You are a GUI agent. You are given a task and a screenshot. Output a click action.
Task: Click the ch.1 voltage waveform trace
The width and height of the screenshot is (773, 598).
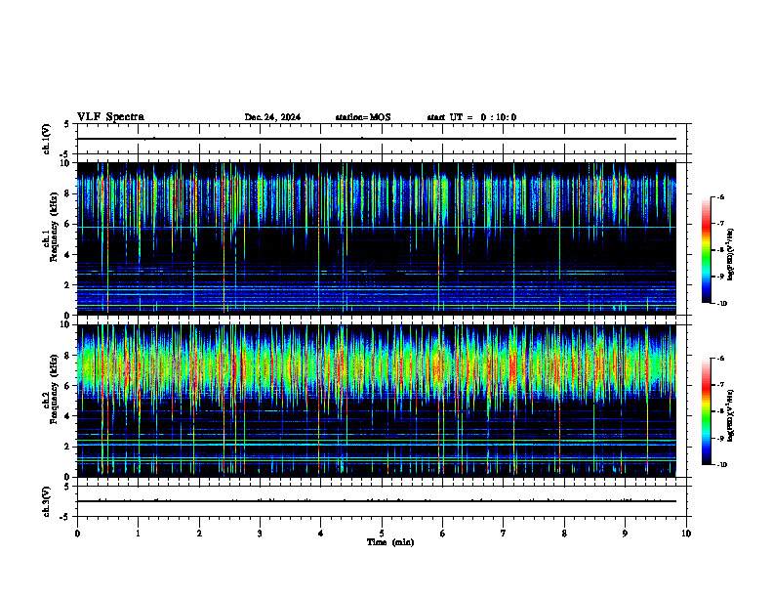point(377,139)
